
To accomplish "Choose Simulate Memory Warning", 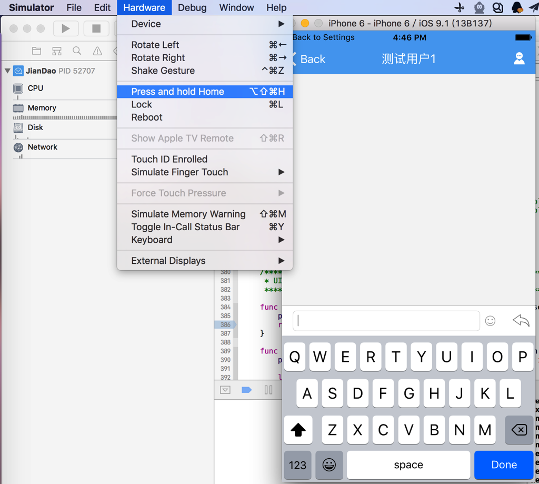I will (x=205, y=214).
